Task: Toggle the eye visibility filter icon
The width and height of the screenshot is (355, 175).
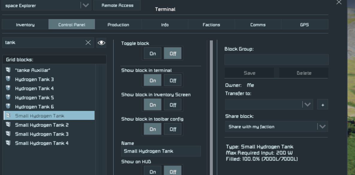Action: 101,43
